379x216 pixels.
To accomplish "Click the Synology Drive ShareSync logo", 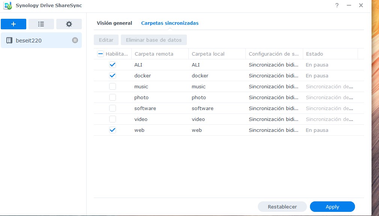I will click(x=8, y=5).
